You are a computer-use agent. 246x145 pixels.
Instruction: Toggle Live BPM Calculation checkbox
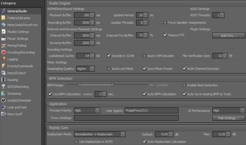50,94
